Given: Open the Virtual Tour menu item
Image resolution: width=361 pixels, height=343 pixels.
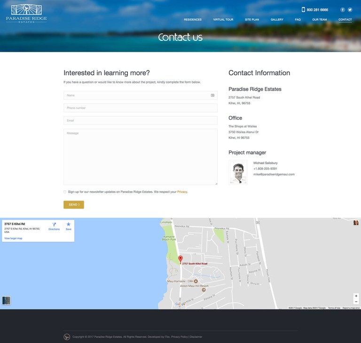Looking at the screenshot, I should [x=223, y=20].
